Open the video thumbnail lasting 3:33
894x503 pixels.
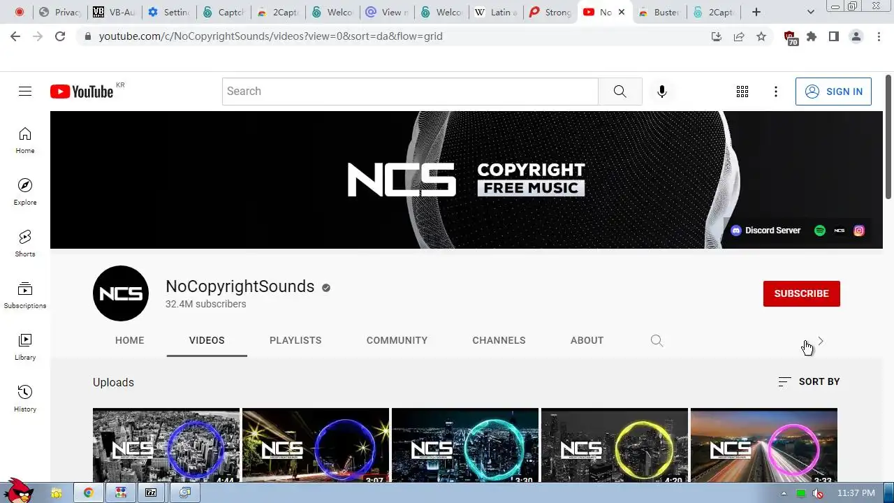(x=764, y=445)
